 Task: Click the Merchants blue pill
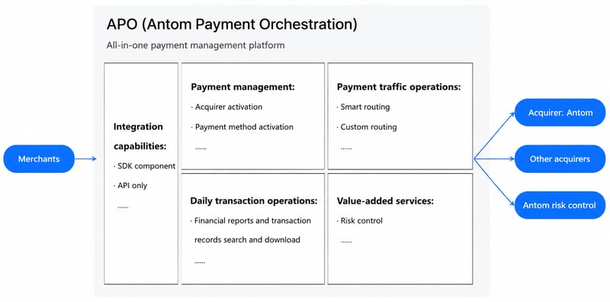(x=39, y=159)
